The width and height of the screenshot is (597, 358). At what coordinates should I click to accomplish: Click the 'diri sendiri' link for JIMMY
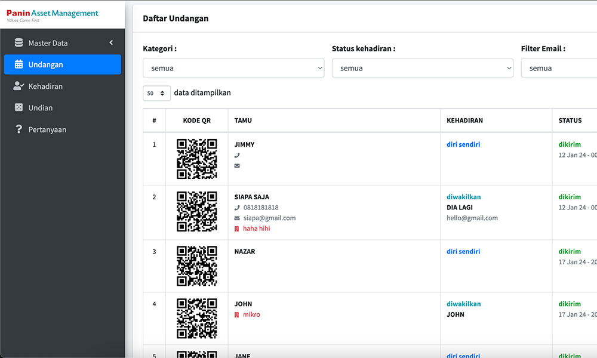click(463, 144)
